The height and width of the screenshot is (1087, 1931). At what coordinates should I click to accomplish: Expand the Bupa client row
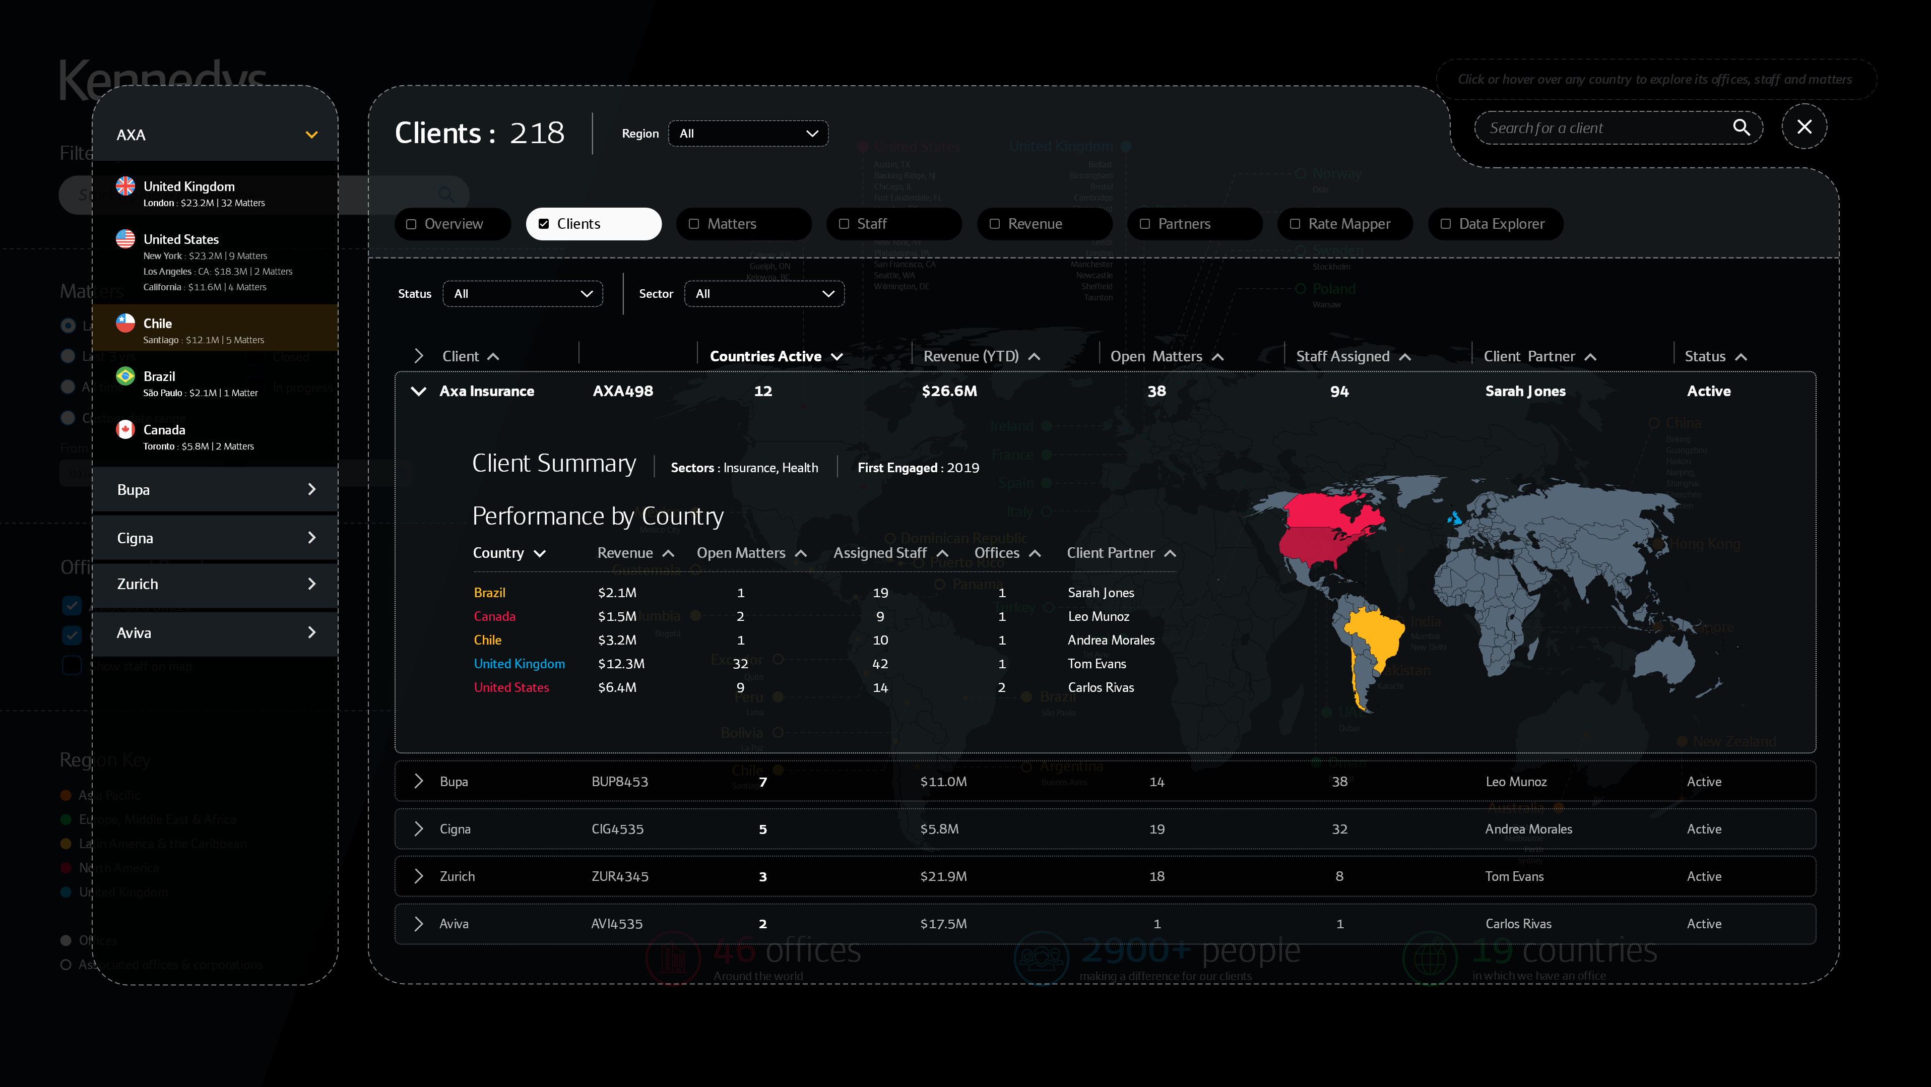(419, 781)
